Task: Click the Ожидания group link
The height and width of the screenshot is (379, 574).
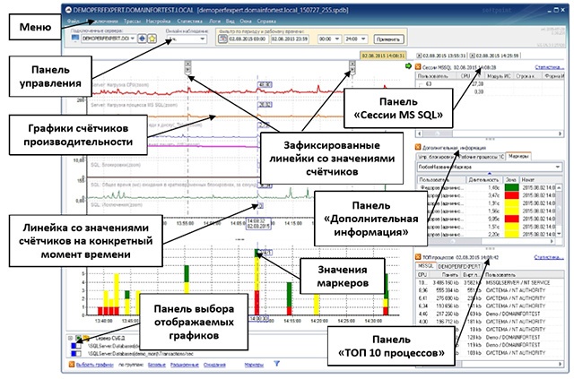Action: tap(214, 365)
